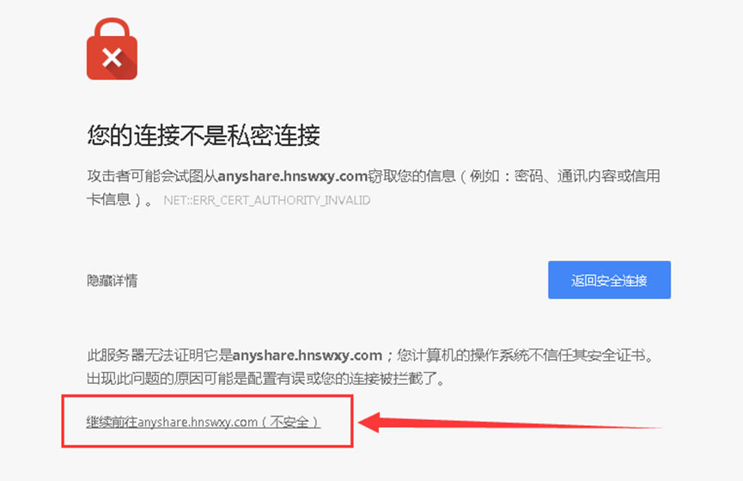Click the （不安全） part of the proceed link

(x=291, y=422)
